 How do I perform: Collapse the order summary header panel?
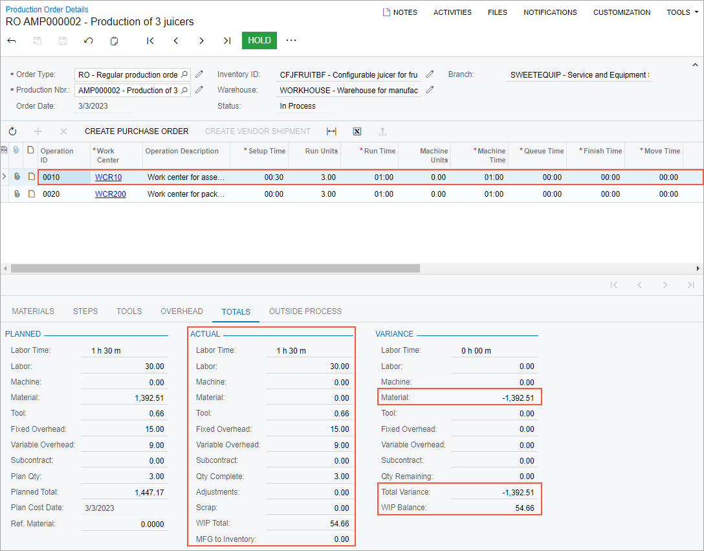(696, 65)
